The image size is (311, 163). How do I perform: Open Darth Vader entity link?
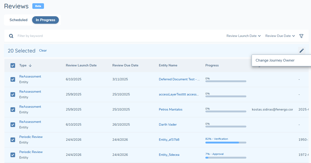tap(167, 124)
